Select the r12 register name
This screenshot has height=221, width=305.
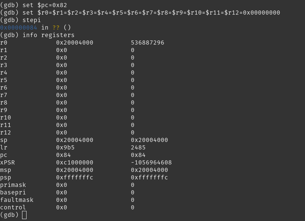pyautogui.click(x=6, y=133)
